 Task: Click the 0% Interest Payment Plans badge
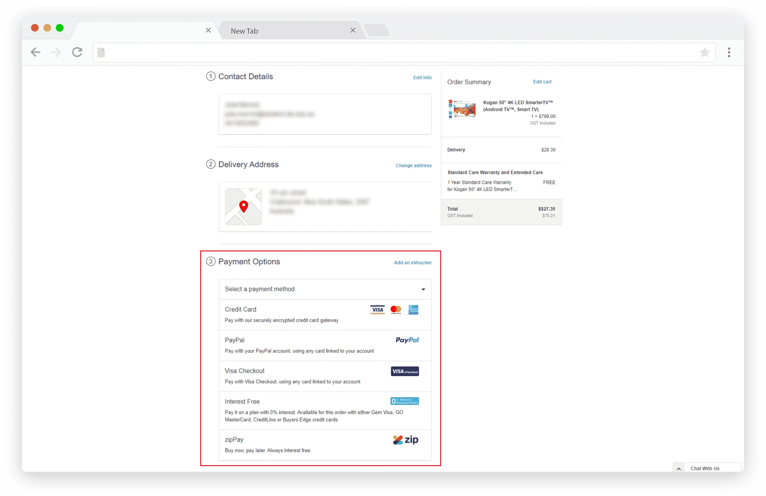click(x=404, y=401)
